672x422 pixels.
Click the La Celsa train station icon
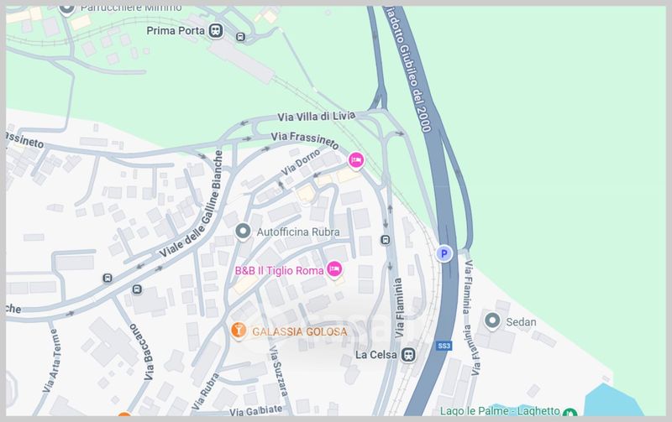pos(408,355)
